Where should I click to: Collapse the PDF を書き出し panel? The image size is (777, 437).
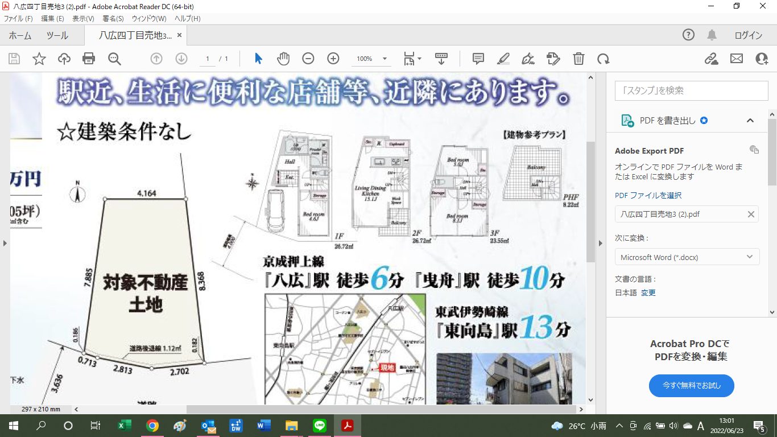pyautogui.click(x=750, y=121)
